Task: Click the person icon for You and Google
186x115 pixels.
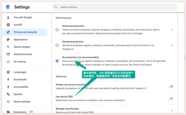Action: 8,17
